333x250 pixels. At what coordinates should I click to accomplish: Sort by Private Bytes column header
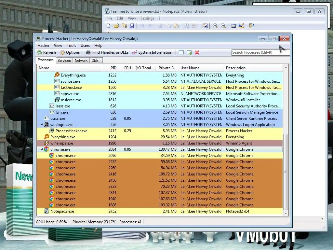tap(167, 68)
